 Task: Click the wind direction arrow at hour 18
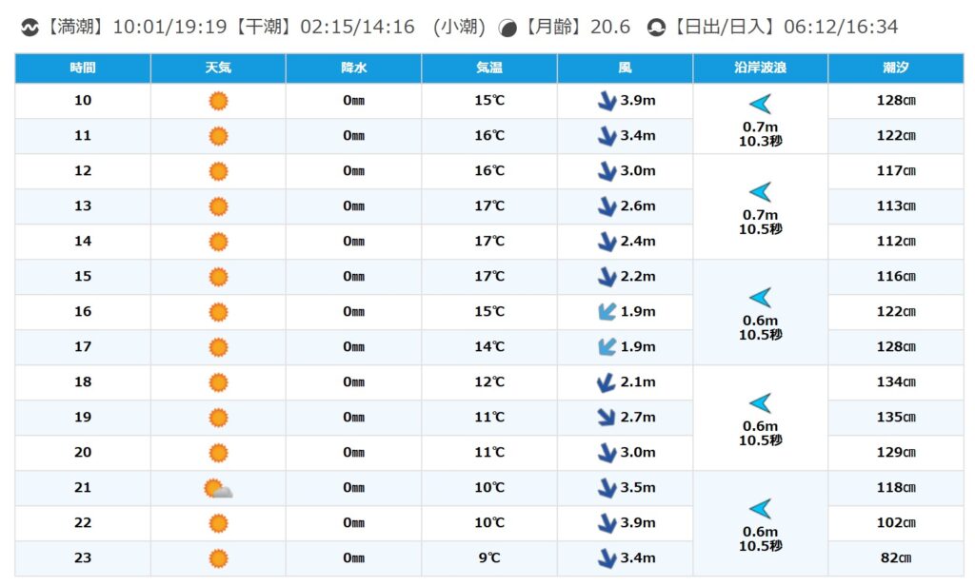click(x=606, y=382)
